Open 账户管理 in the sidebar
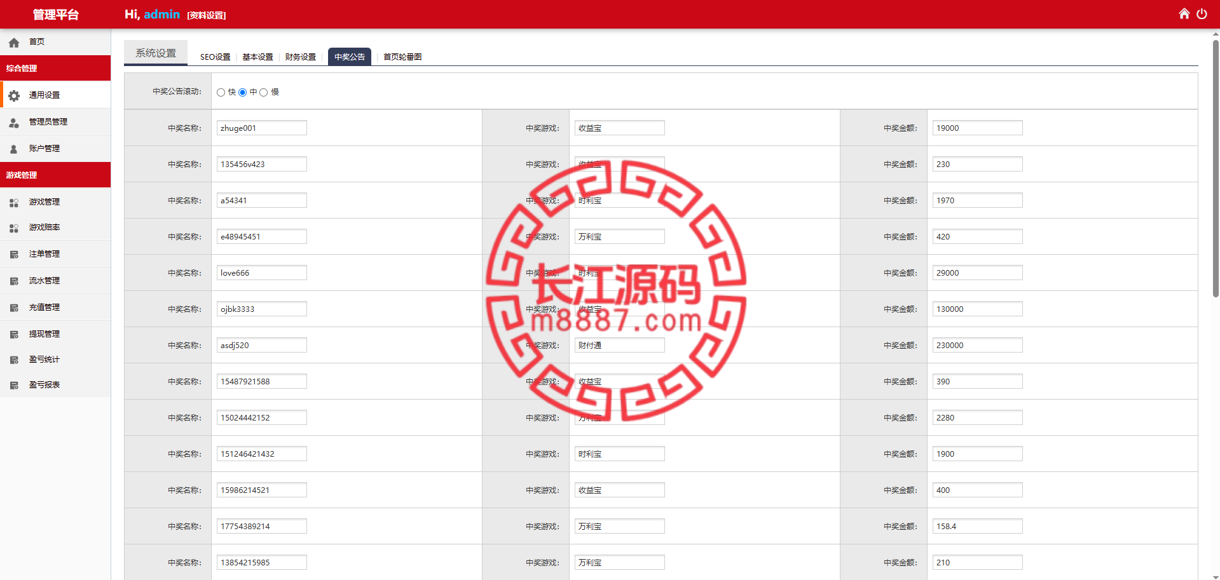The height and width of the screenshot is (580, 1220). click(45, 149)
